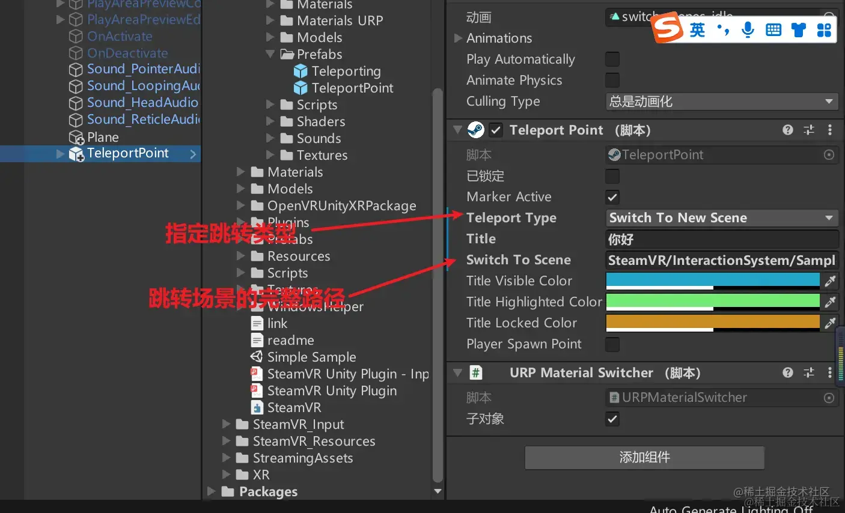The width and height of the screenshot is (845, 513).
Task: Click the Sogou input method logo
Action: point(668,29)
